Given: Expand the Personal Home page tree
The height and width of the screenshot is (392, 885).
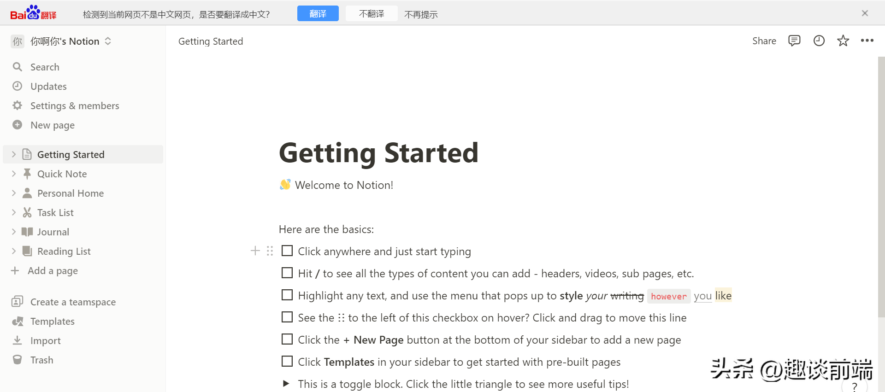Looking at the screenshot, I should [x=13, y=193].
